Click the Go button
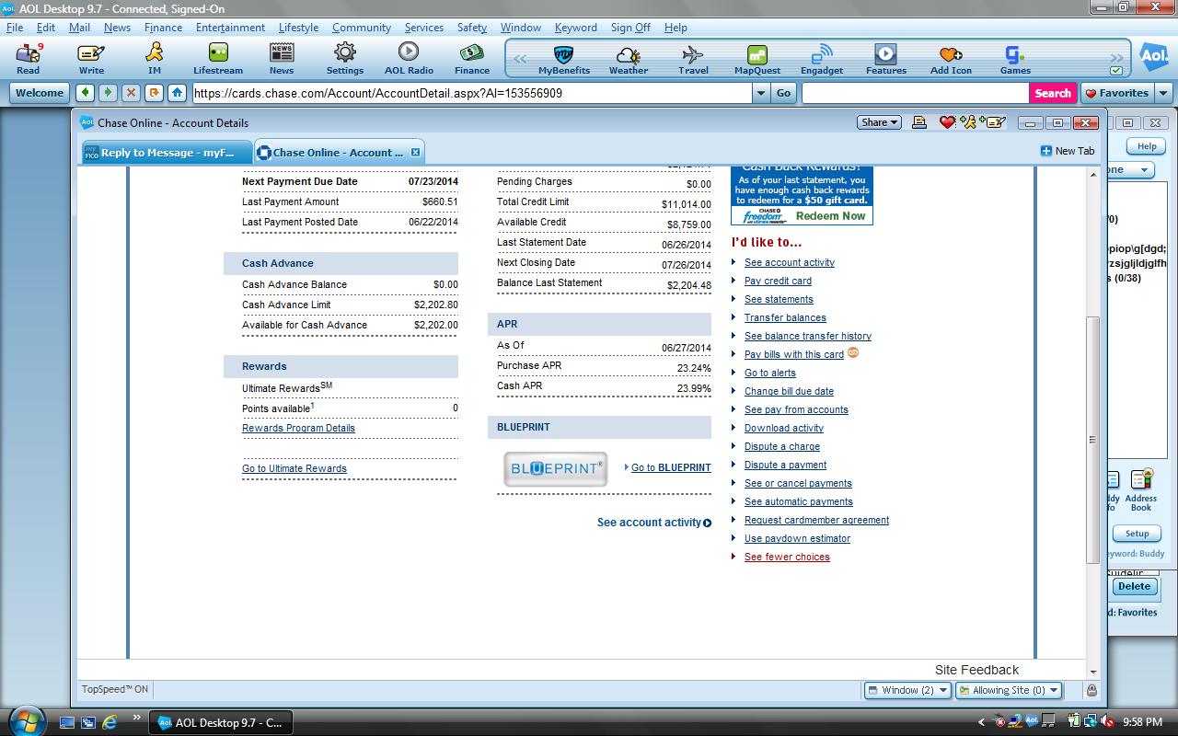Screen dimensions: 1178x736 click(x=783, y=93)
